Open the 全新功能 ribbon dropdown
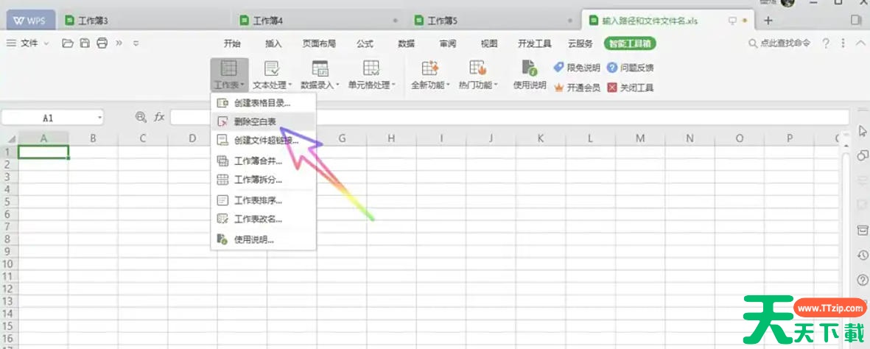870x349 pixels. point(431,75)
